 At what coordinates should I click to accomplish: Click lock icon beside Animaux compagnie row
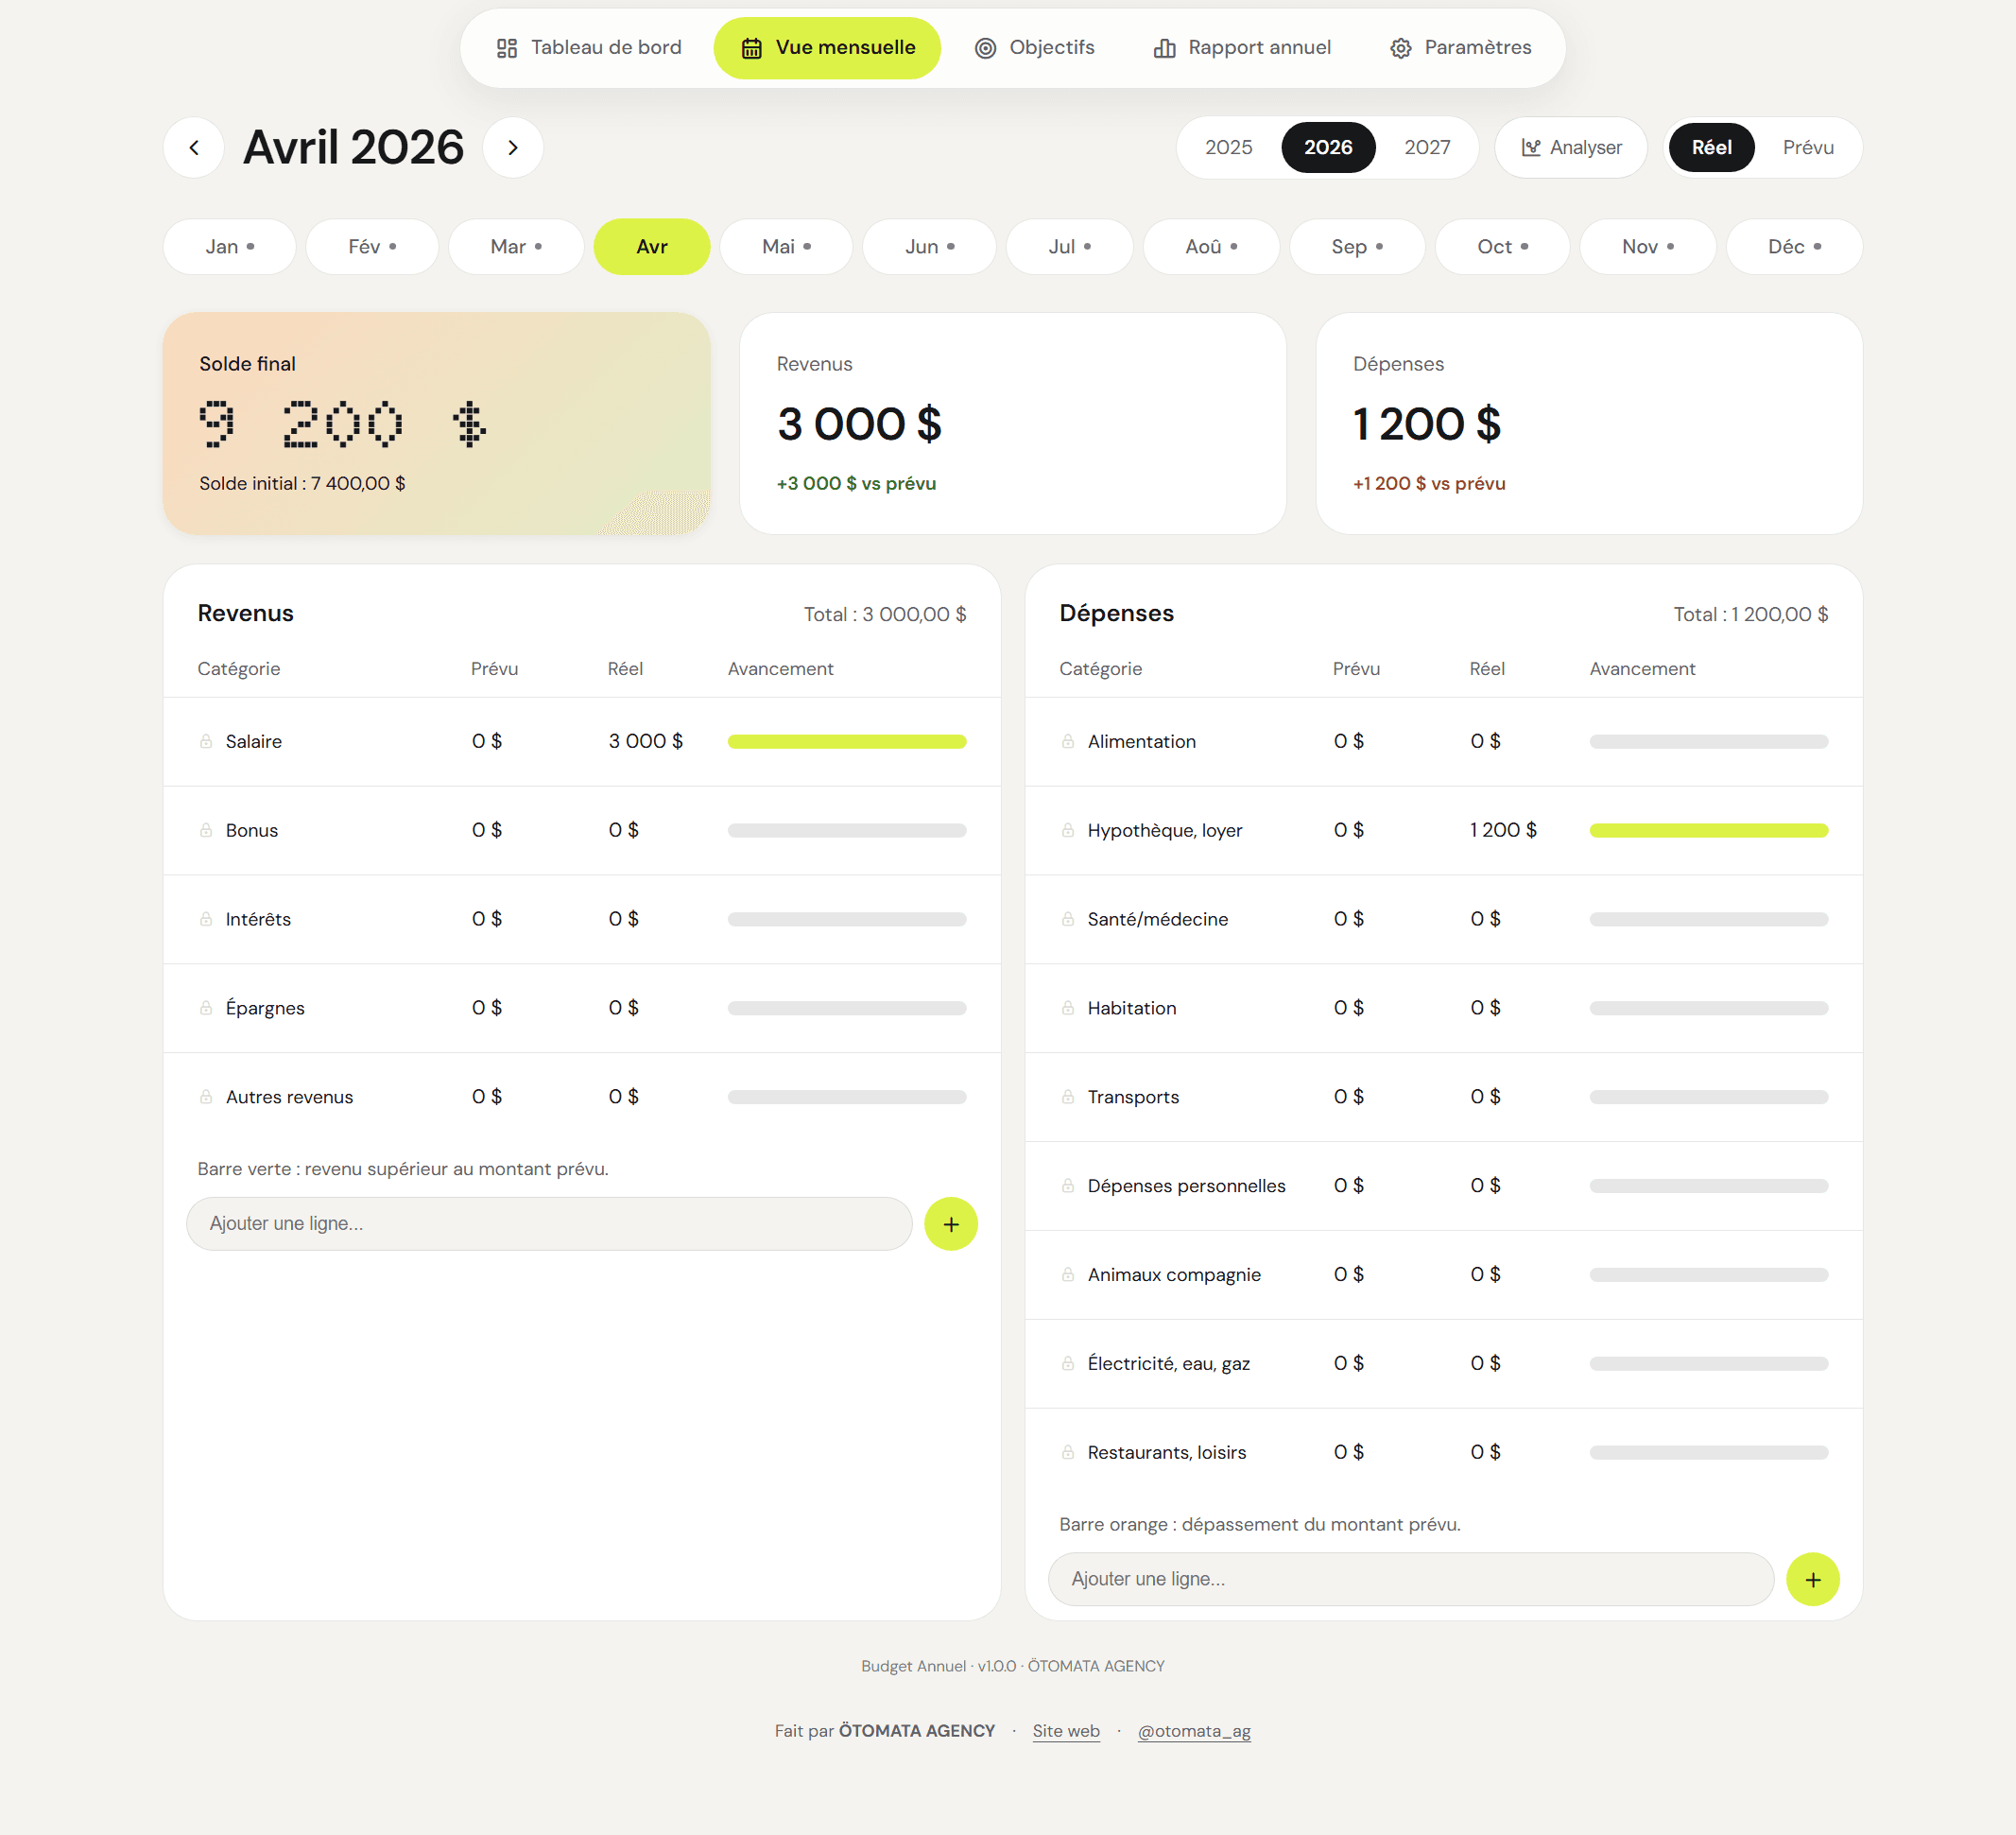[1068, 1275]
